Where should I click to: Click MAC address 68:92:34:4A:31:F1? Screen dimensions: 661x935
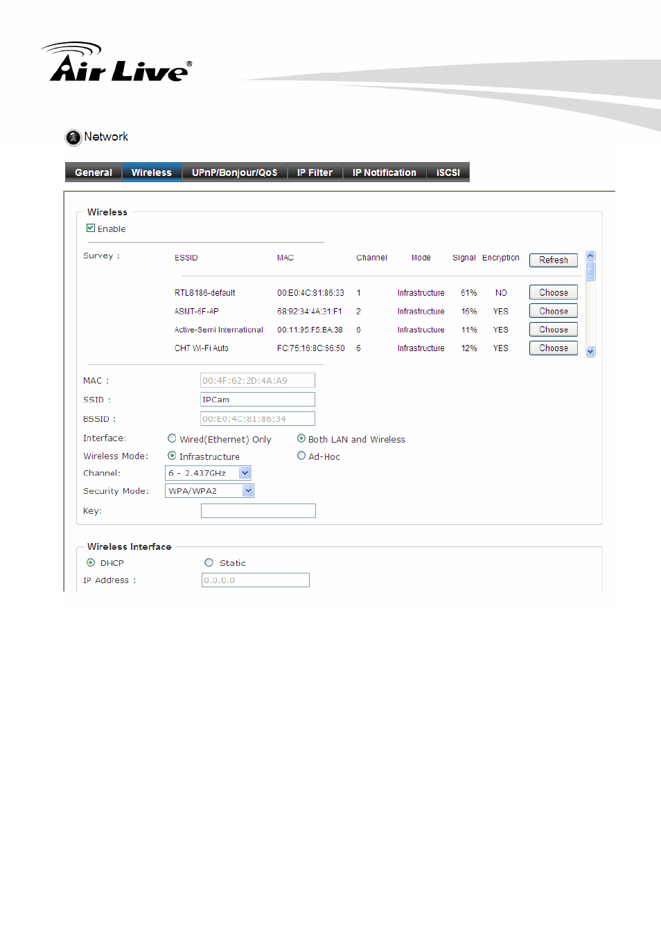tap(310, 312)
